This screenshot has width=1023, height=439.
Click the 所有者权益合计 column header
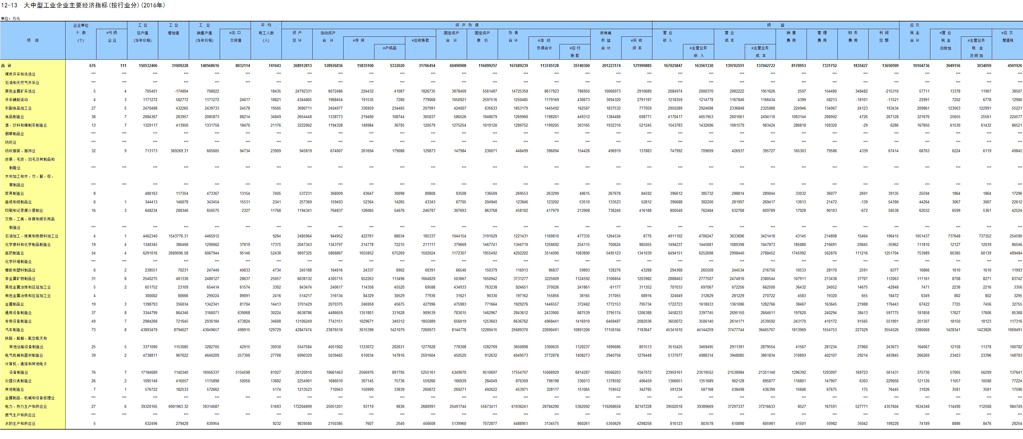click(x=606, y=41)
